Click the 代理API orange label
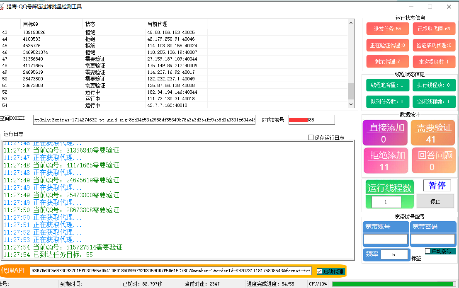Viewport: 459px width, 288px height. 13,271
